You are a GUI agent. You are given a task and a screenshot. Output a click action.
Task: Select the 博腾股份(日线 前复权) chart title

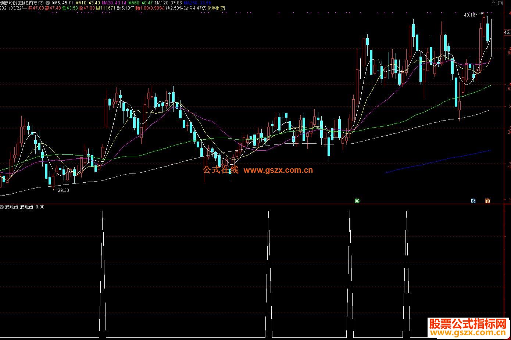pyautogui.click(x=22, y=3)
